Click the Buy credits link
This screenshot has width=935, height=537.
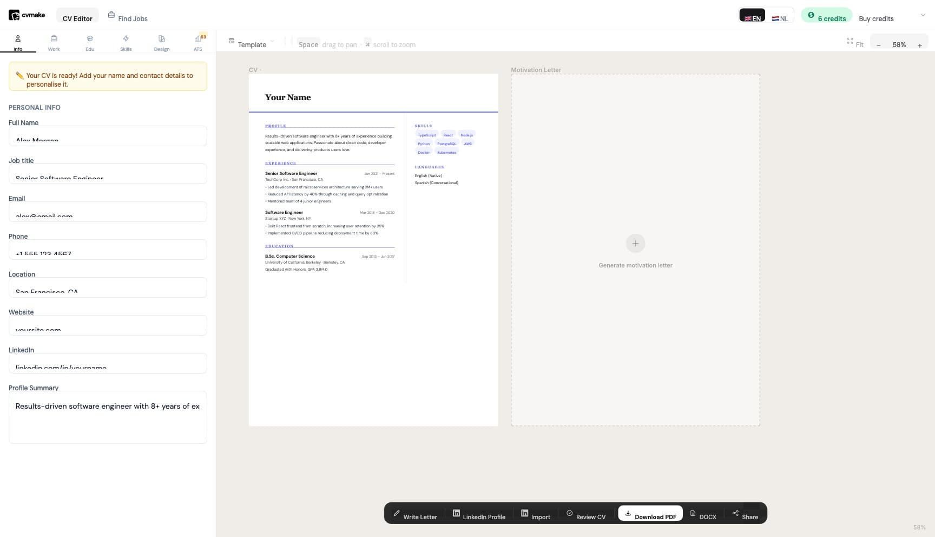875,18
